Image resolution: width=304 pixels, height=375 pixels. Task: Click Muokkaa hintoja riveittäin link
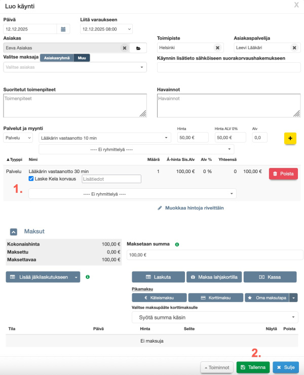pyautogui.click(x=191, y=207)
